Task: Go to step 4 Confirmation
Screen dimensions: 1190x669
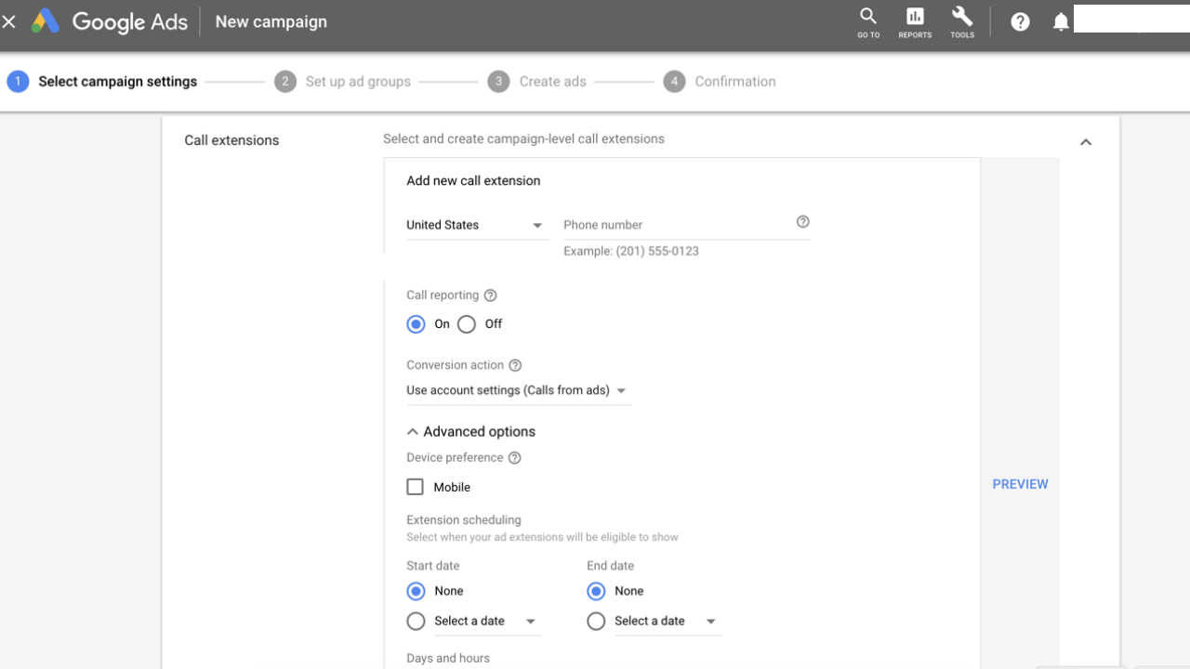Action: 720,81
